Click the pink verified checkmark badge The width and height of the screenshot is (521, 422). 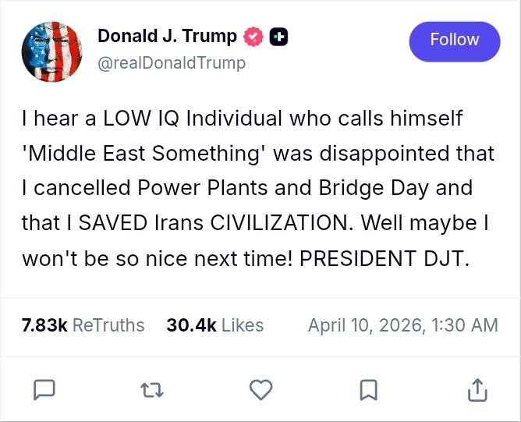(253, 37)
